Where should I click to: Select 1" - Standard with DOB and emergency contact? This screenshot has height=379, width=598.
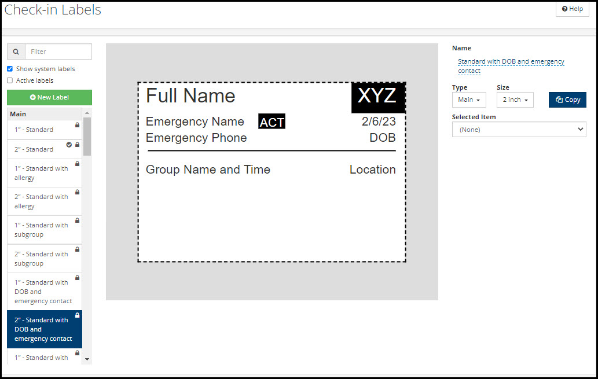point(45,292)
